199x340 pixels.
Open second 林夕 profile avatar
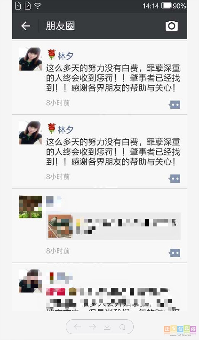(30, 133)
